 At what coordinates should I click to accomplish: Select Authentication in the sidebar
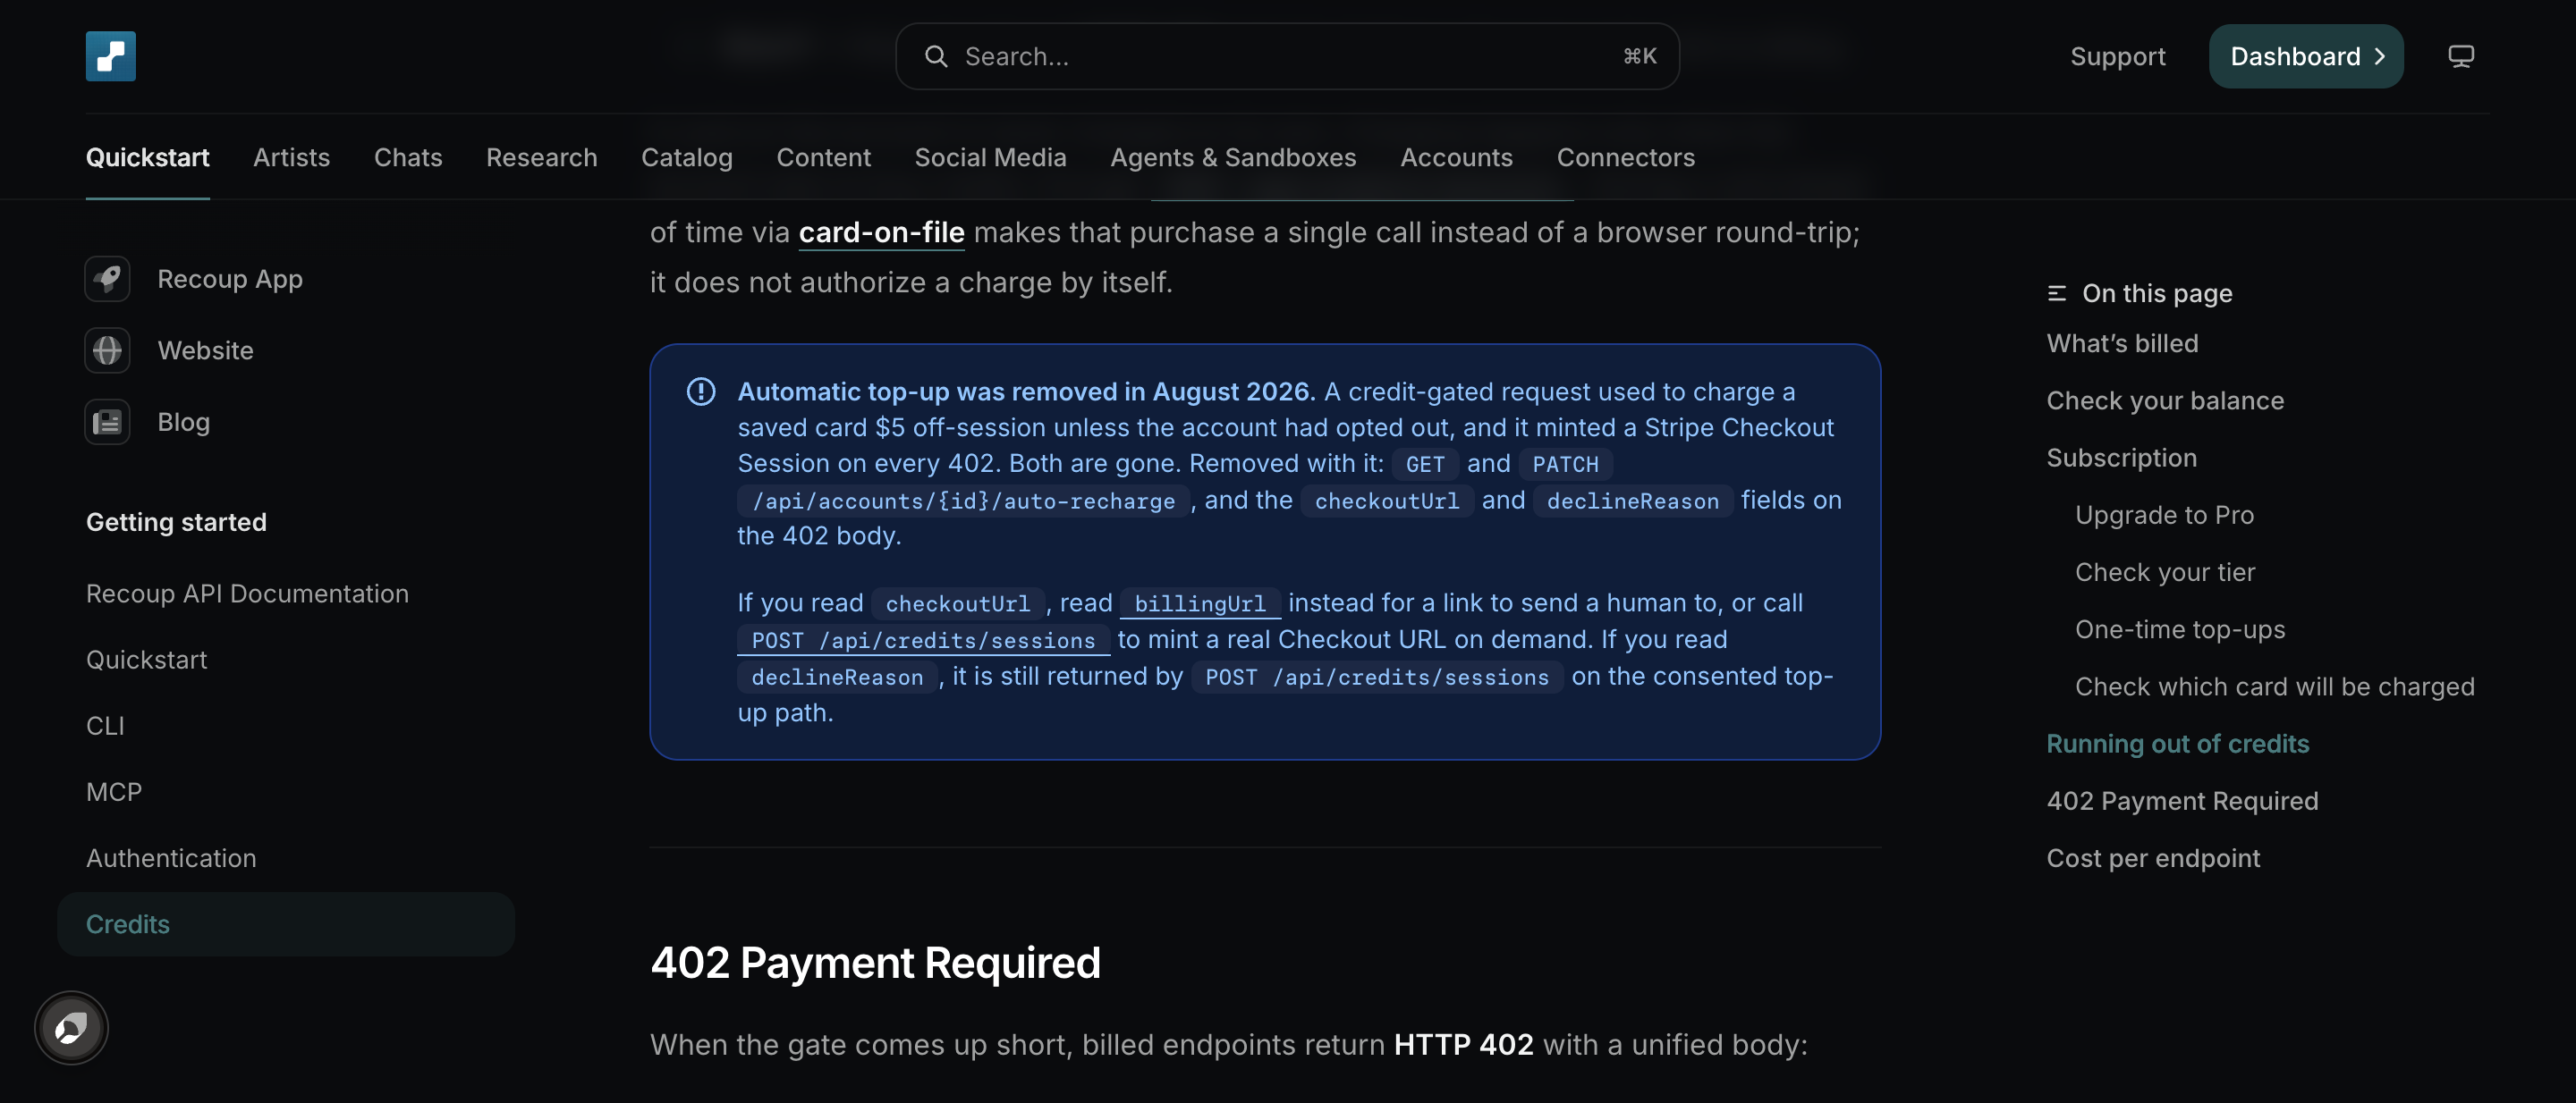point(171,858)
